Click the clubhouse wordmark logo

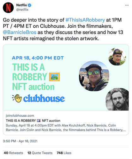[44, 98]
